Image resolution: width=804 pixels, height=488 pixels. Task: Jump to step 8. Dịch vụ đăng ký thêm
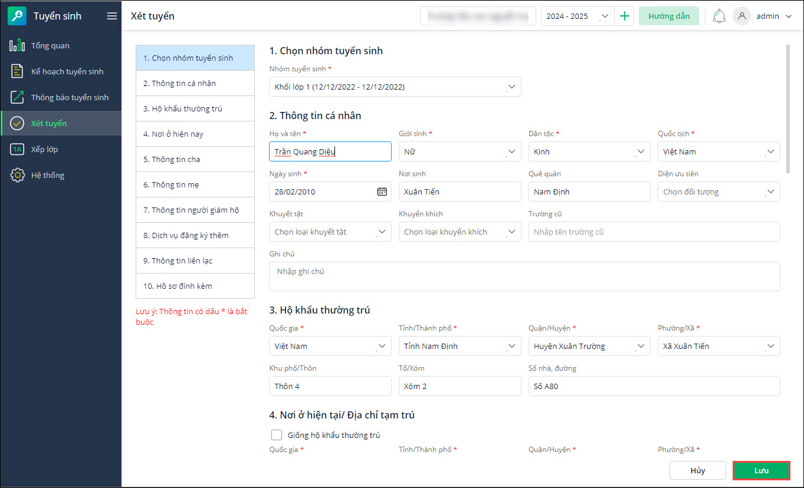coord(195,235)
